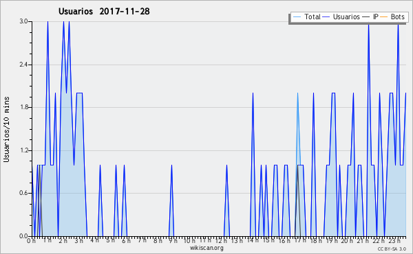Click the 9 h marker on time axis
413x254 pixels.
(173, 240)
